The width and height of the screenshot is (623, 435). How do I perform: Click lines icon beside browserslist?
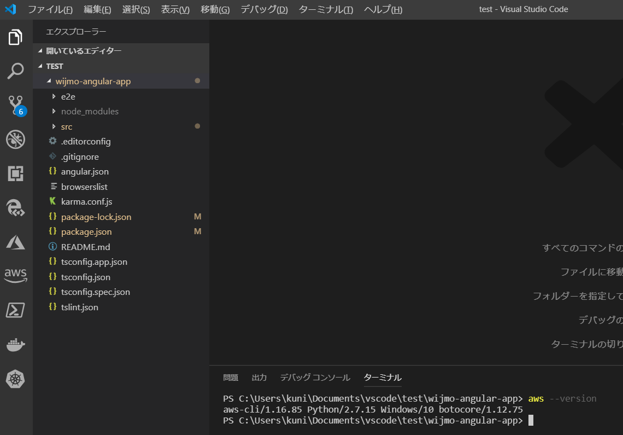pyautogui.click(x=54, y=186)
